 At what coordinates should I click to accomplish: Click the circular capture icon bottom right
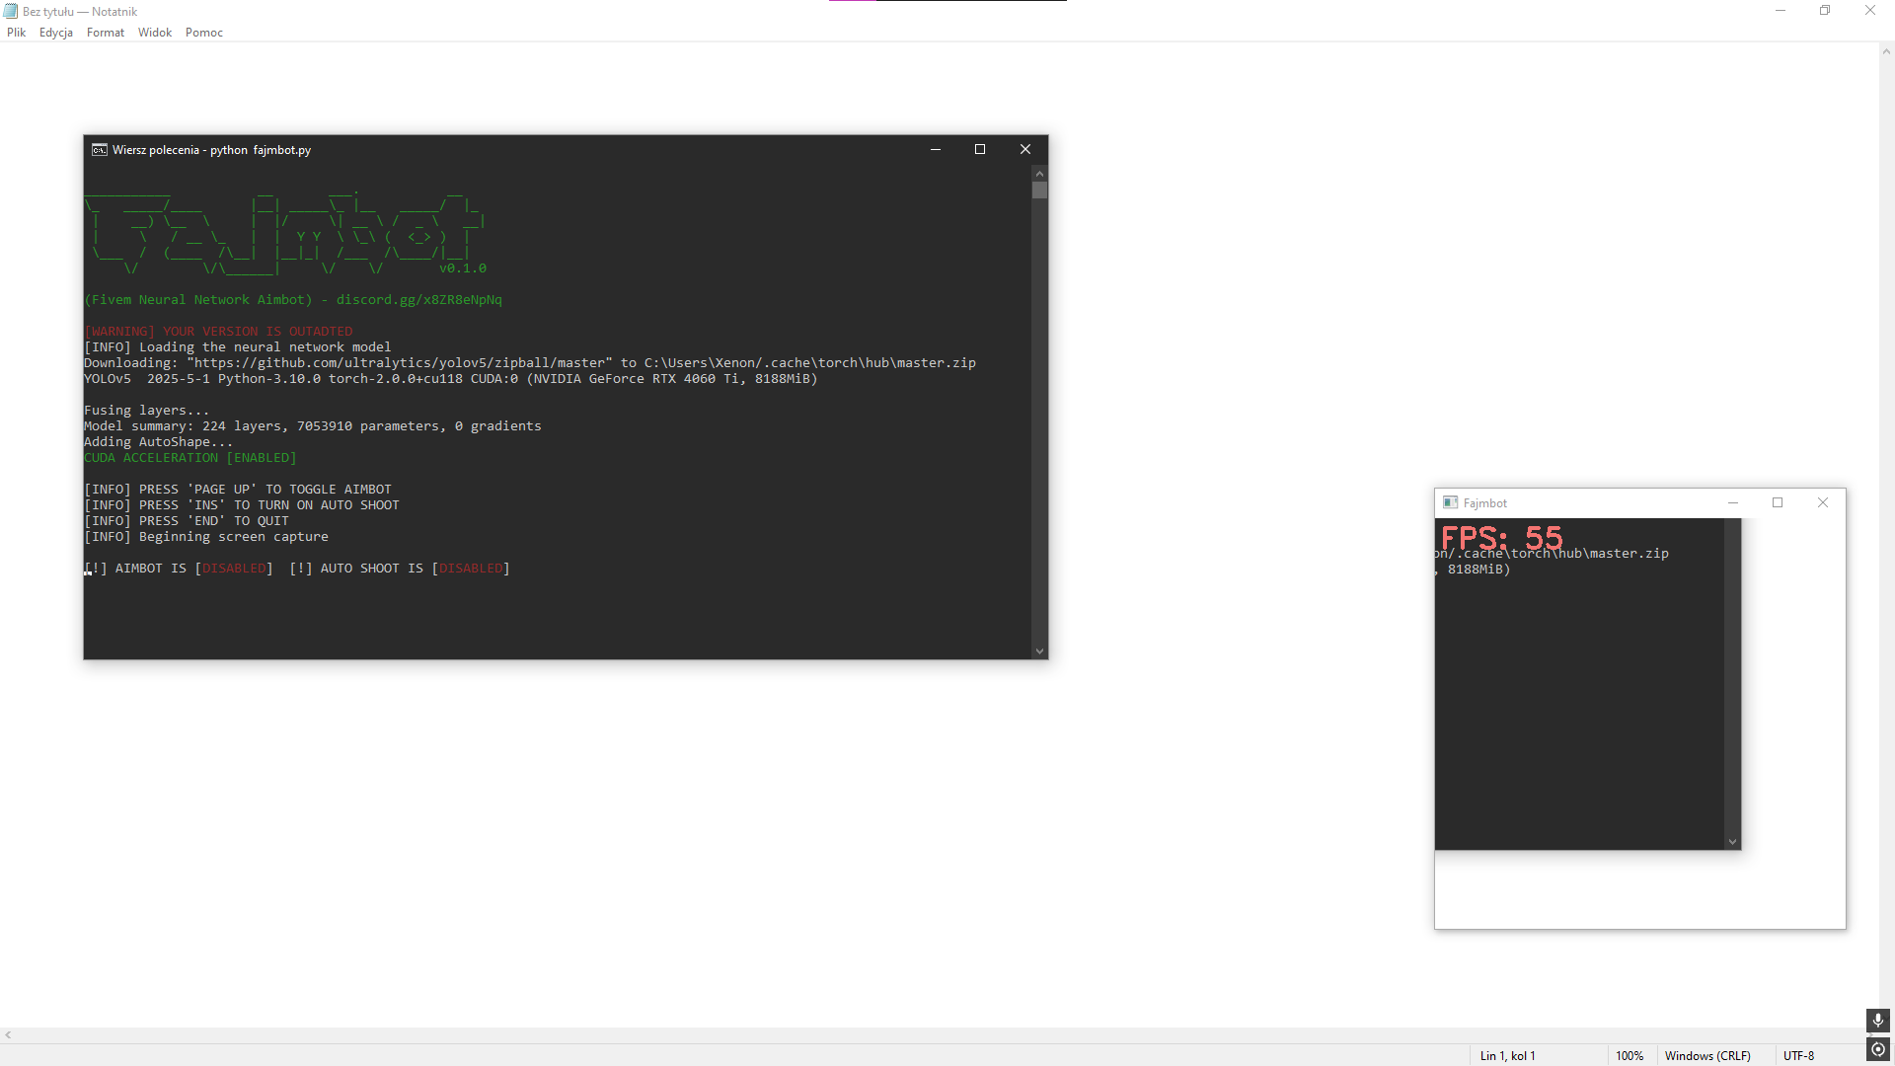click(1877, 1049)
